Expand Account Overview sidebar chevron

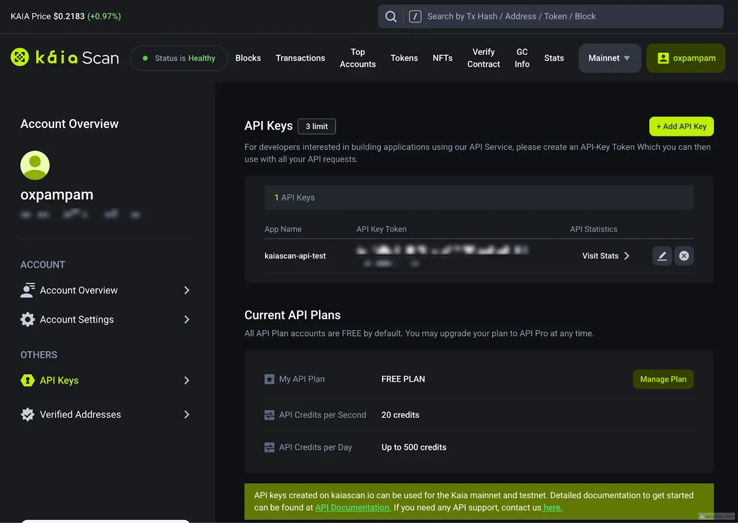(187, 290)
